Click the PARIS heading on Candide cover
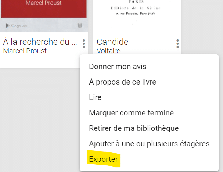 pyautogui.click(x=136, y=2)
